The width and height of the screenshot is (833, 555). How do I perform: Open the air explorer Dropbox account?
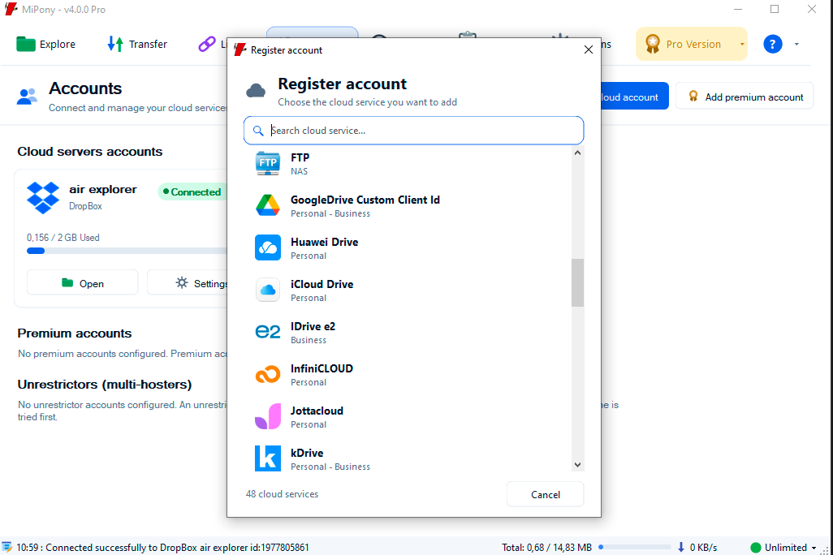pyautogui.click(x=82, y=283)
